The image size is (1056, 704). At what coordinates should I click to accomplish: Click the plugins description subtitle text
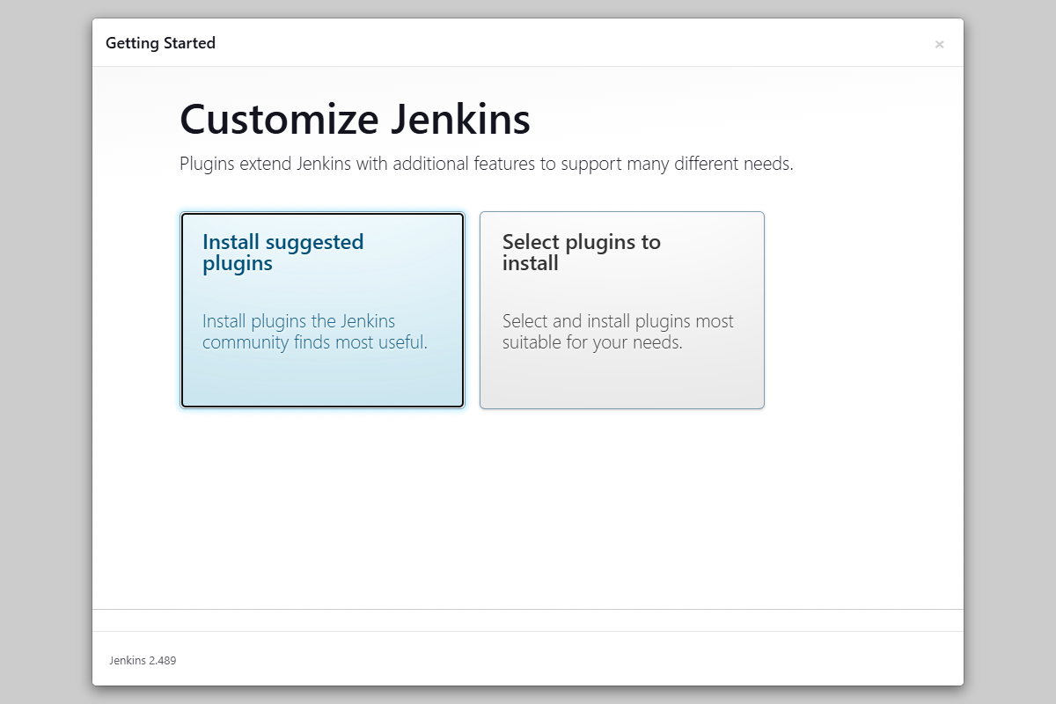(485, 164)
